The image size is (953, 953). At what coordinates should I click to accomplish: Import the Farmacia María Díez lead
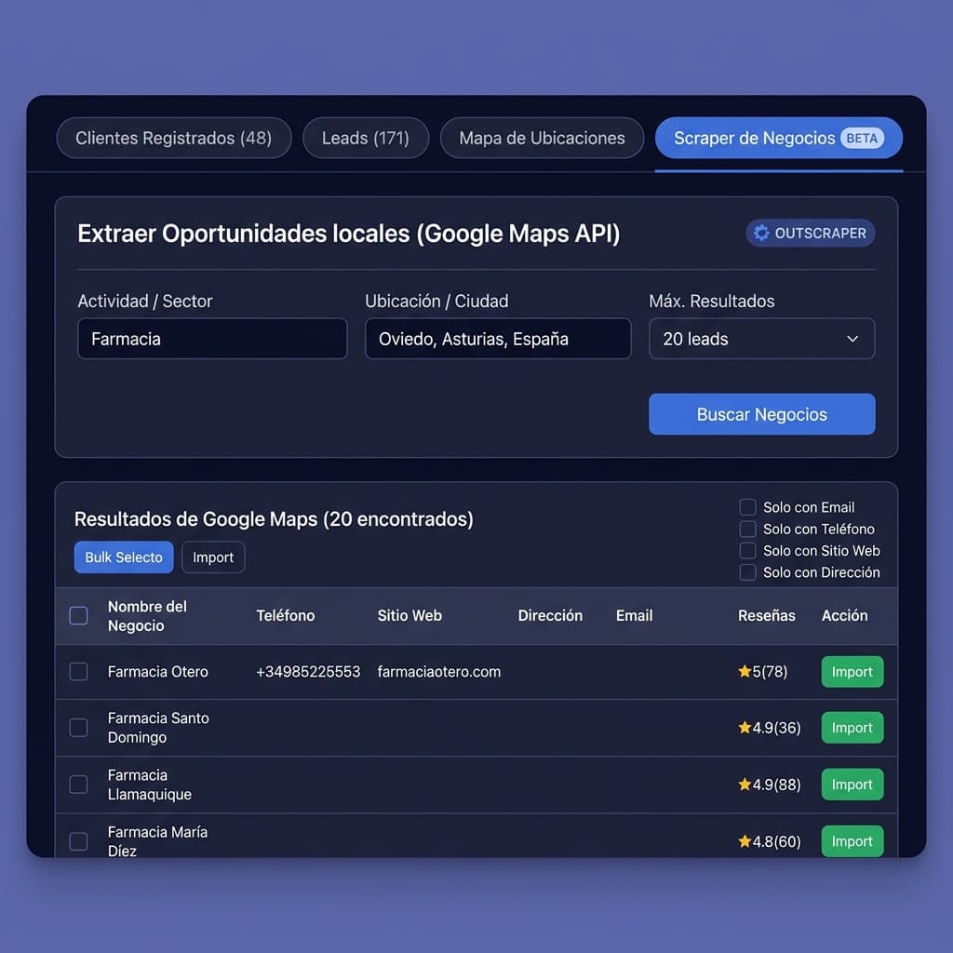[852, 841]
